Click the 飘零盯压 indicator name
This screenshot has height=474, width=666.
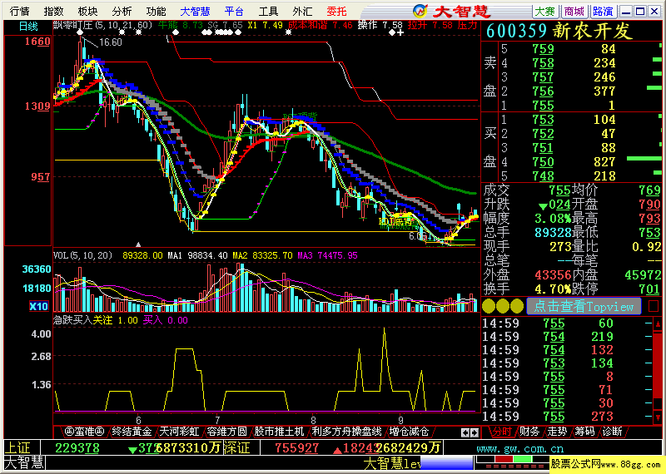click(x=72, y=25)
